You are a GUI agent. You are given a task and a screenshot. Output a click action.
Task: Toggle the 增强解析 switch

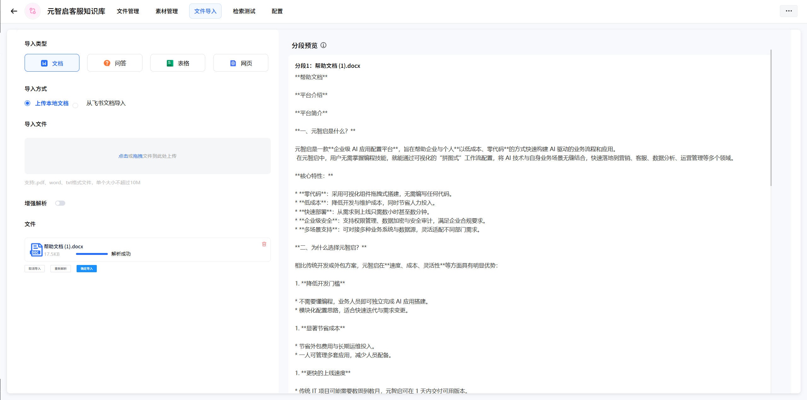point(60,203)
